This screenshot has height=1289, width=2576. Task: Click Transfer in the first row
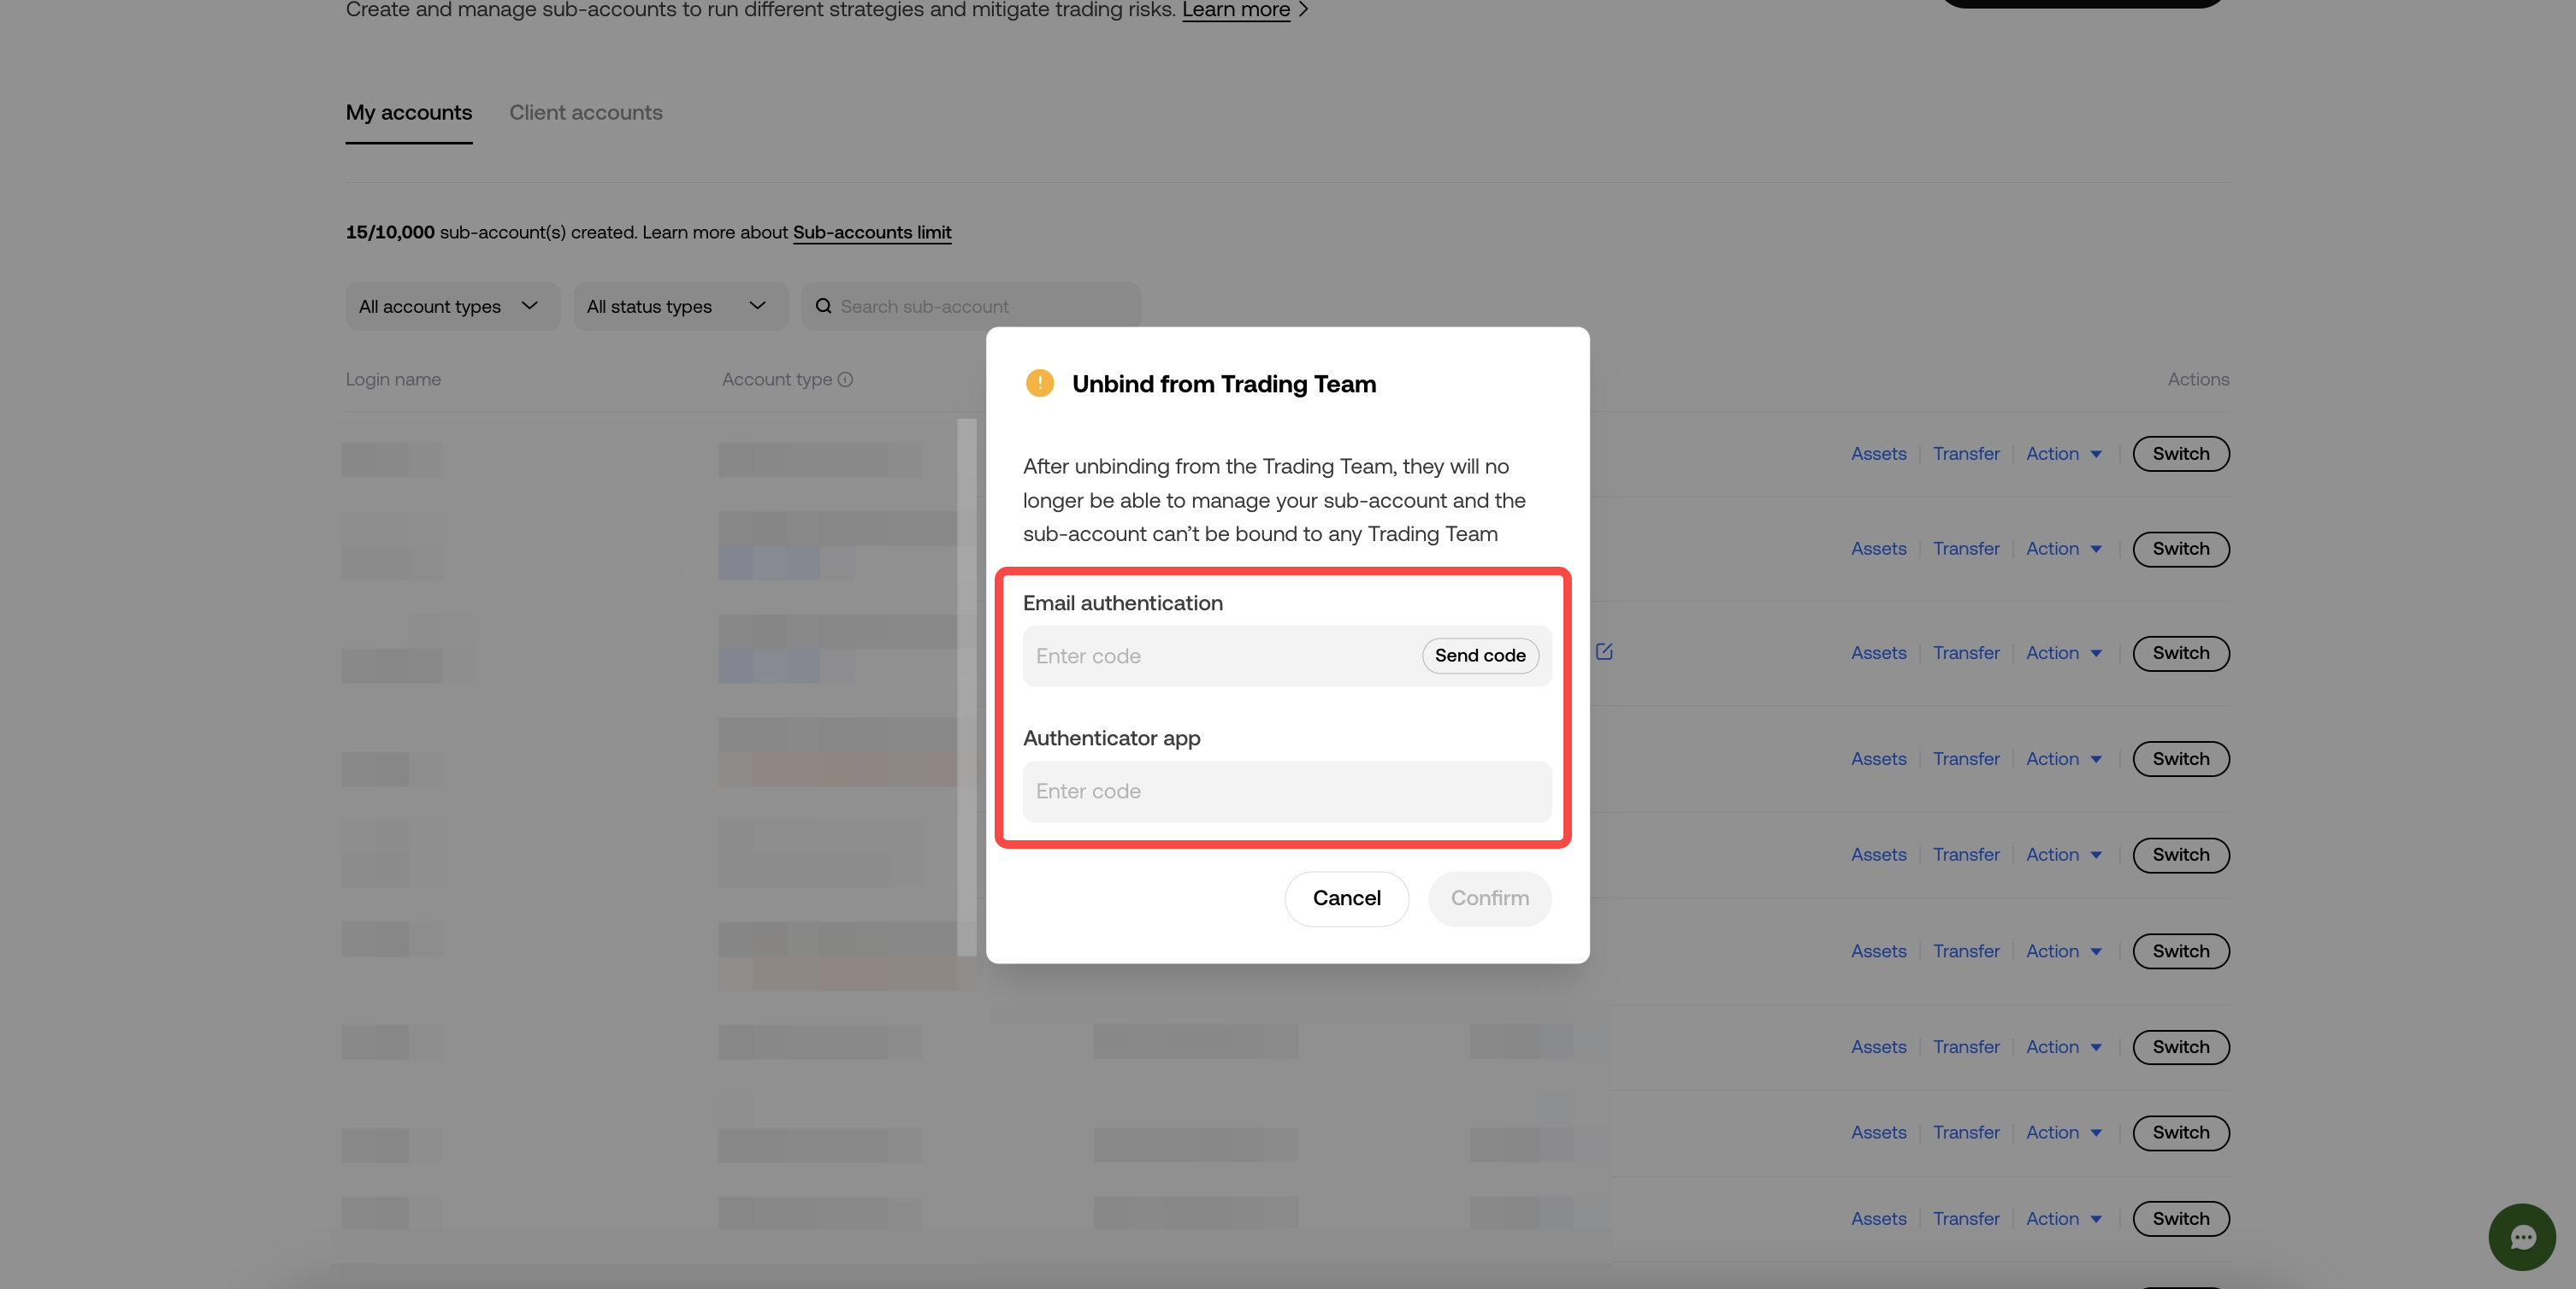(x=1966, y=454)
